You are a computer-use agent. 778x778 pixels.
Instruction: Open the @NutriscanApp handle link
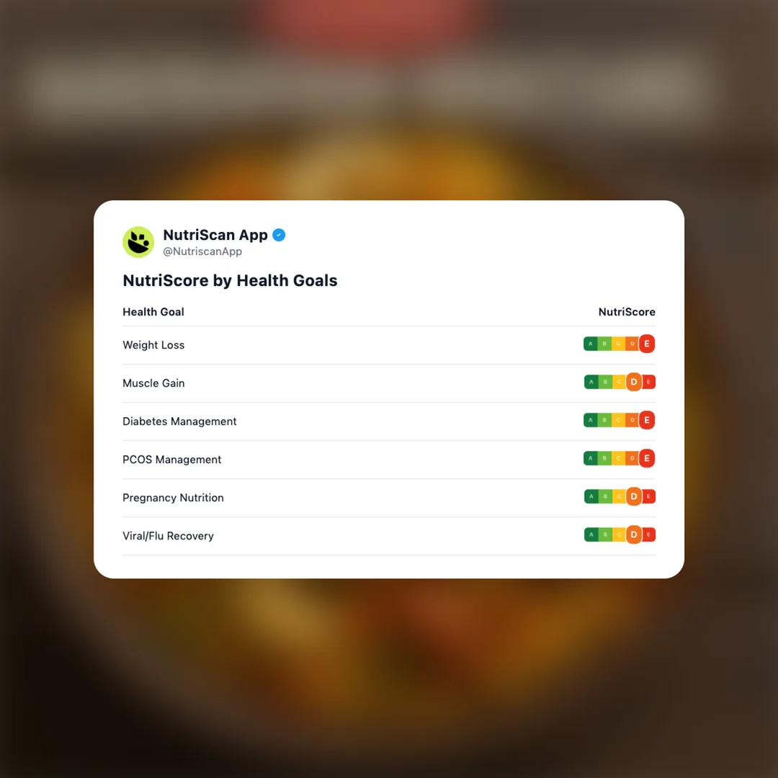pos(202,252)
